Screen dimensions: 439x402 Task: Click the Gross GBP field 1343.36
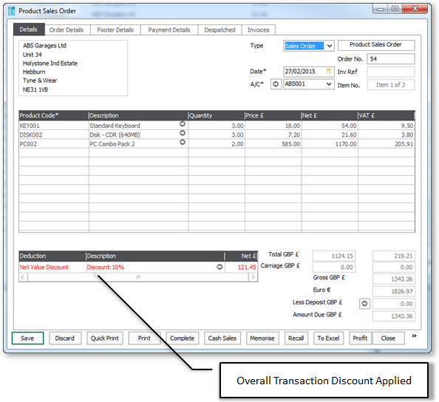[394, 279]
